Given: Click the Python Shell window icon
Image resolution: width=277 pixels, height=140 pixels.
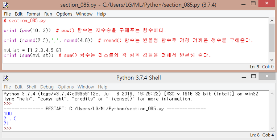Looking at the screenshot, I should click(x=6, y=78).
